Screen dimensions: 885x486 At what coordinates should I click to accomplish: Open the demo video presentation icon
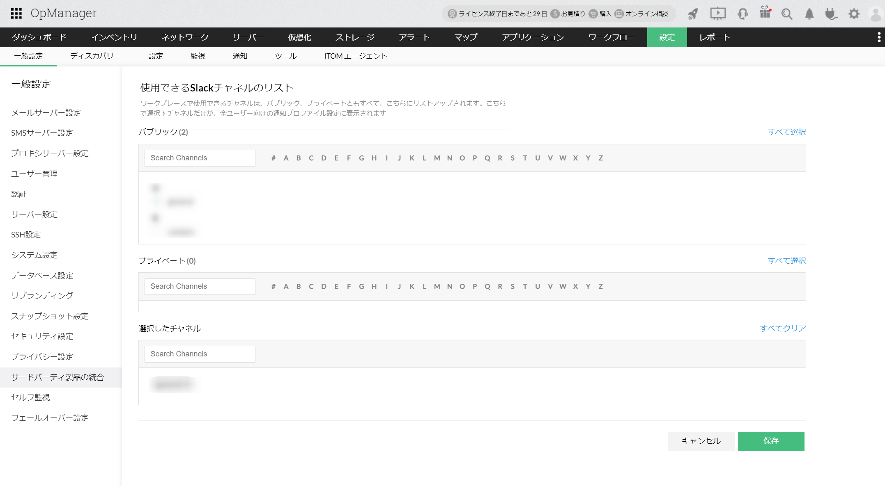tap(718, 13)
